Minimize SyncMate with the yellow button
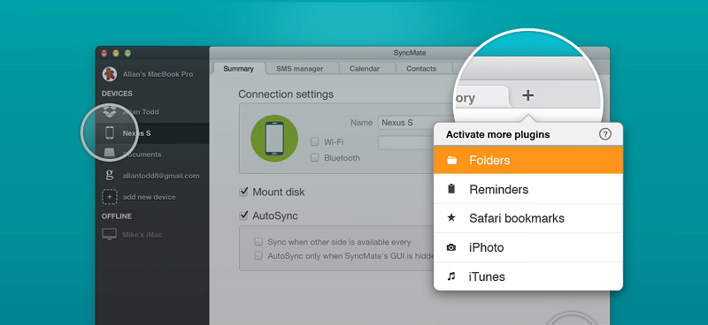Screen dimensions: 708x325 pos(116,53)
